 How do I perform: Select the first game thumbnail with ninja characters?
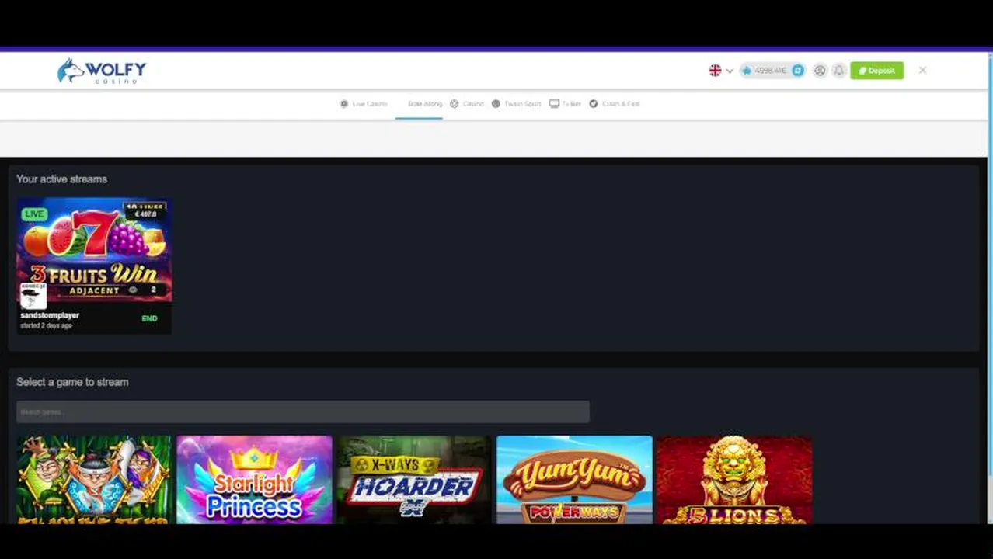[x=94, y=480]
